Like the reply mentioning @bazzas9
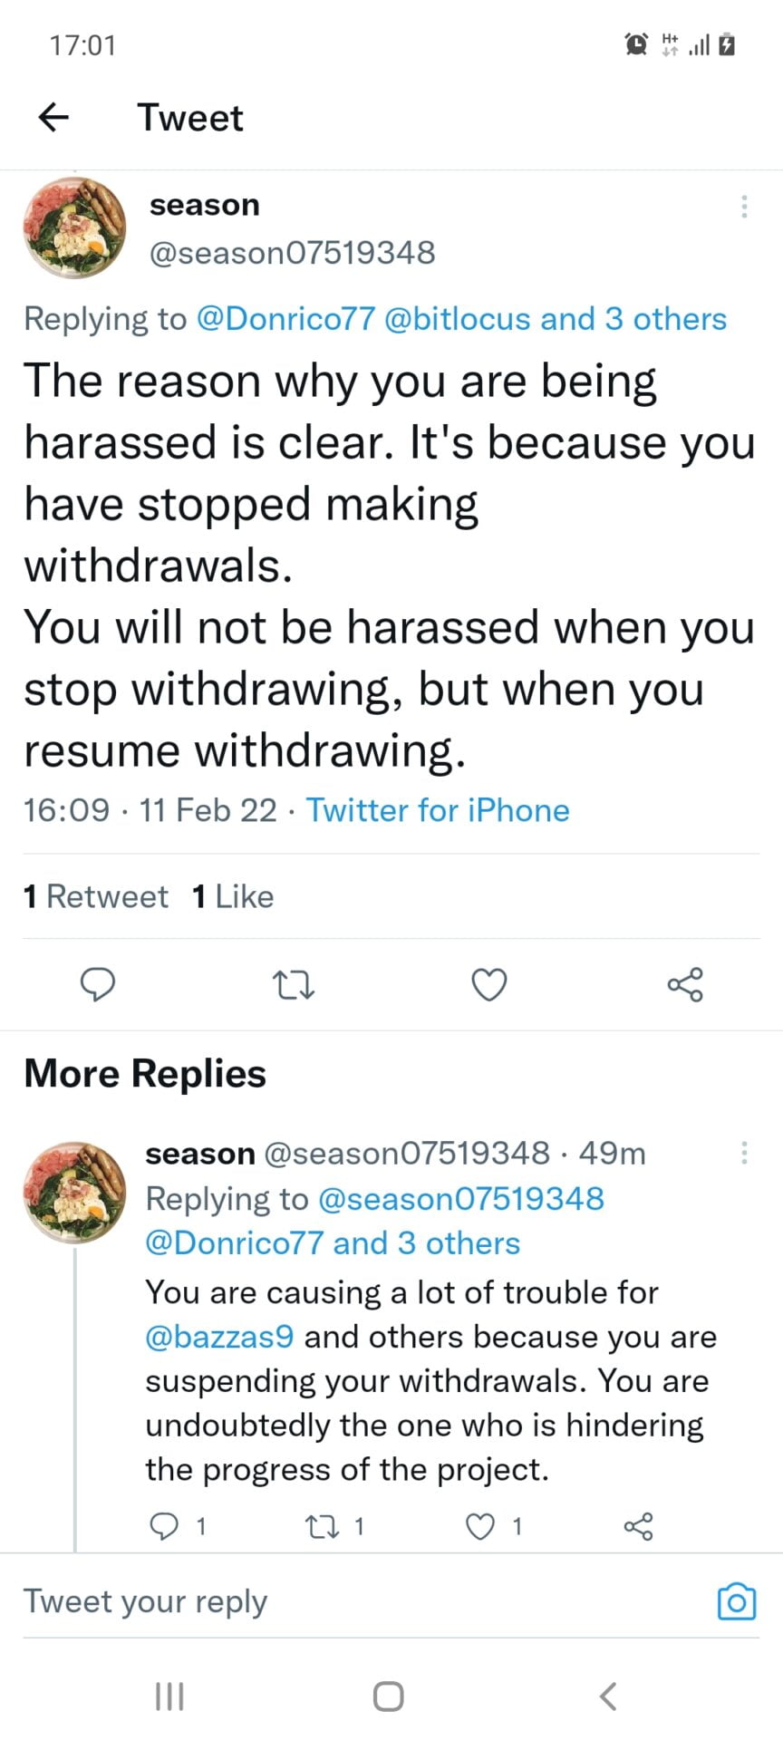The width and height of the screenshot is (783, 1740). pos(480,1527)
